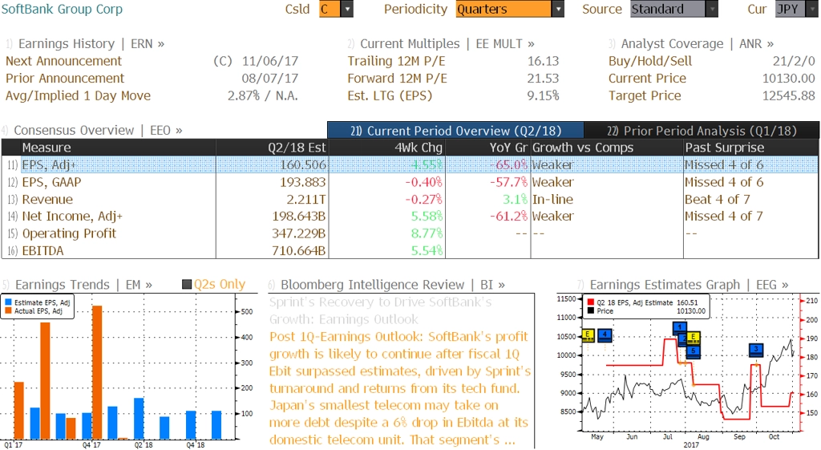Screen dimensions: 821x450
Task: Click the tall orange Q4 17 actual EPS bar
Action: pyautogui.click(x=97, y=372)
